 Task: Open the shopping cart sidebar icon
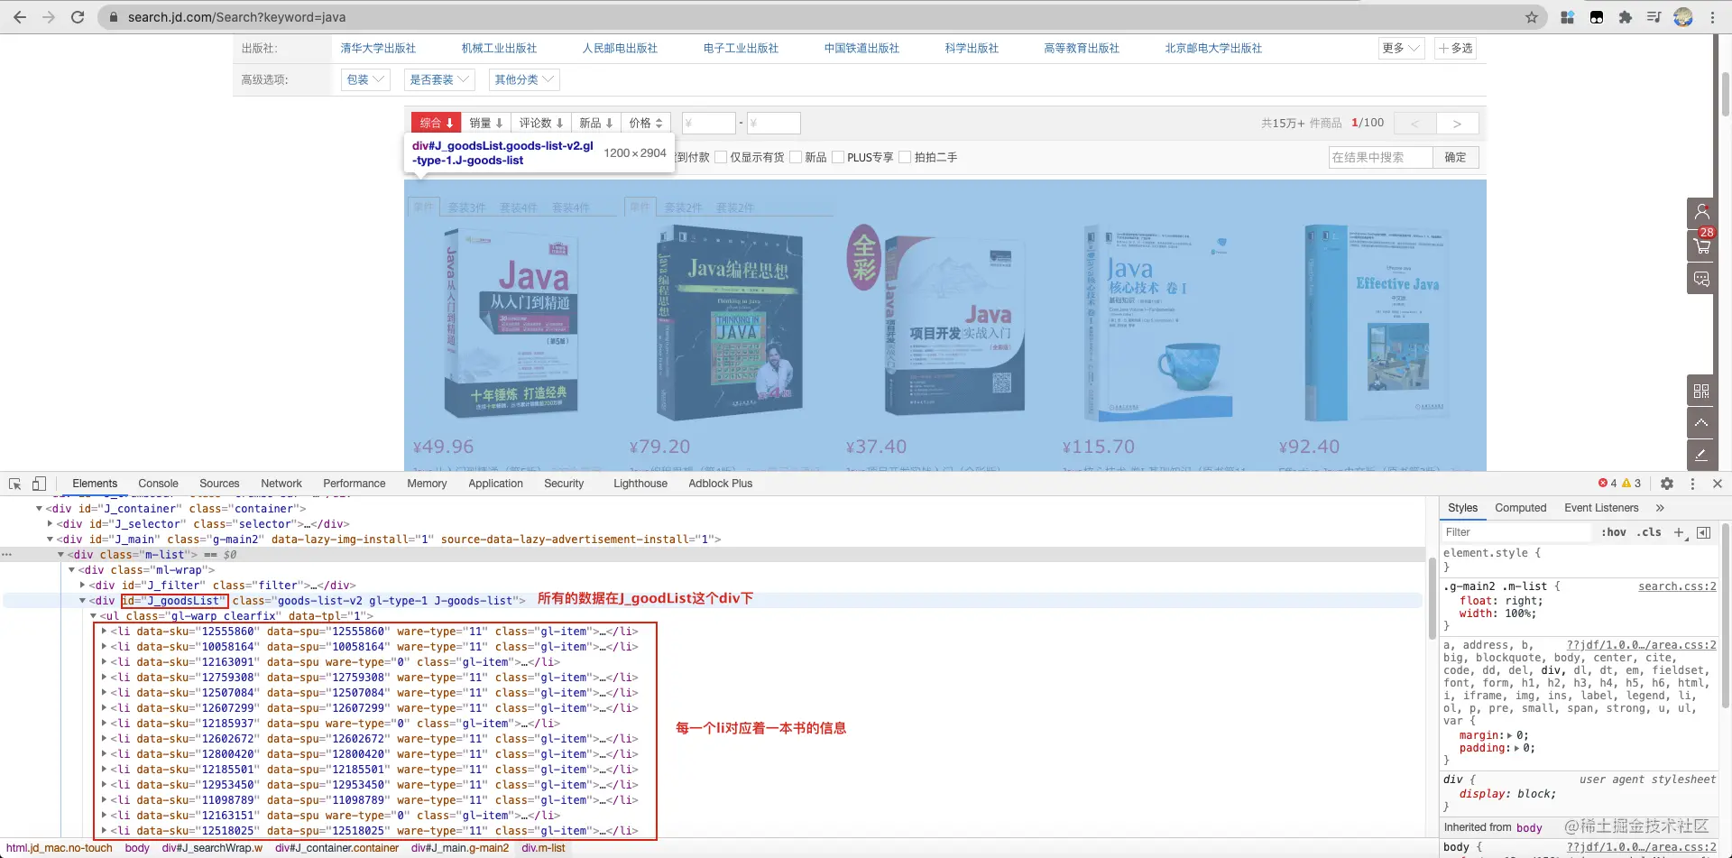(1702, 244)
